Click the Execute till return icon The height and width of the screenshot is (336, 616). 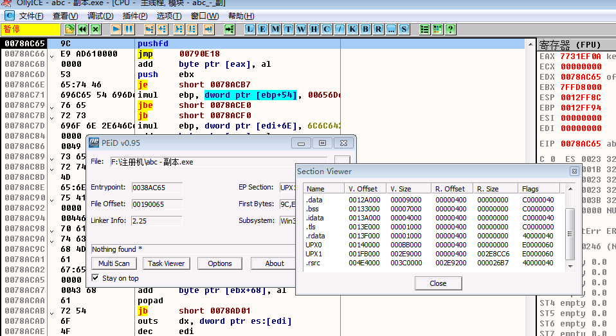(x=208, y=30)
